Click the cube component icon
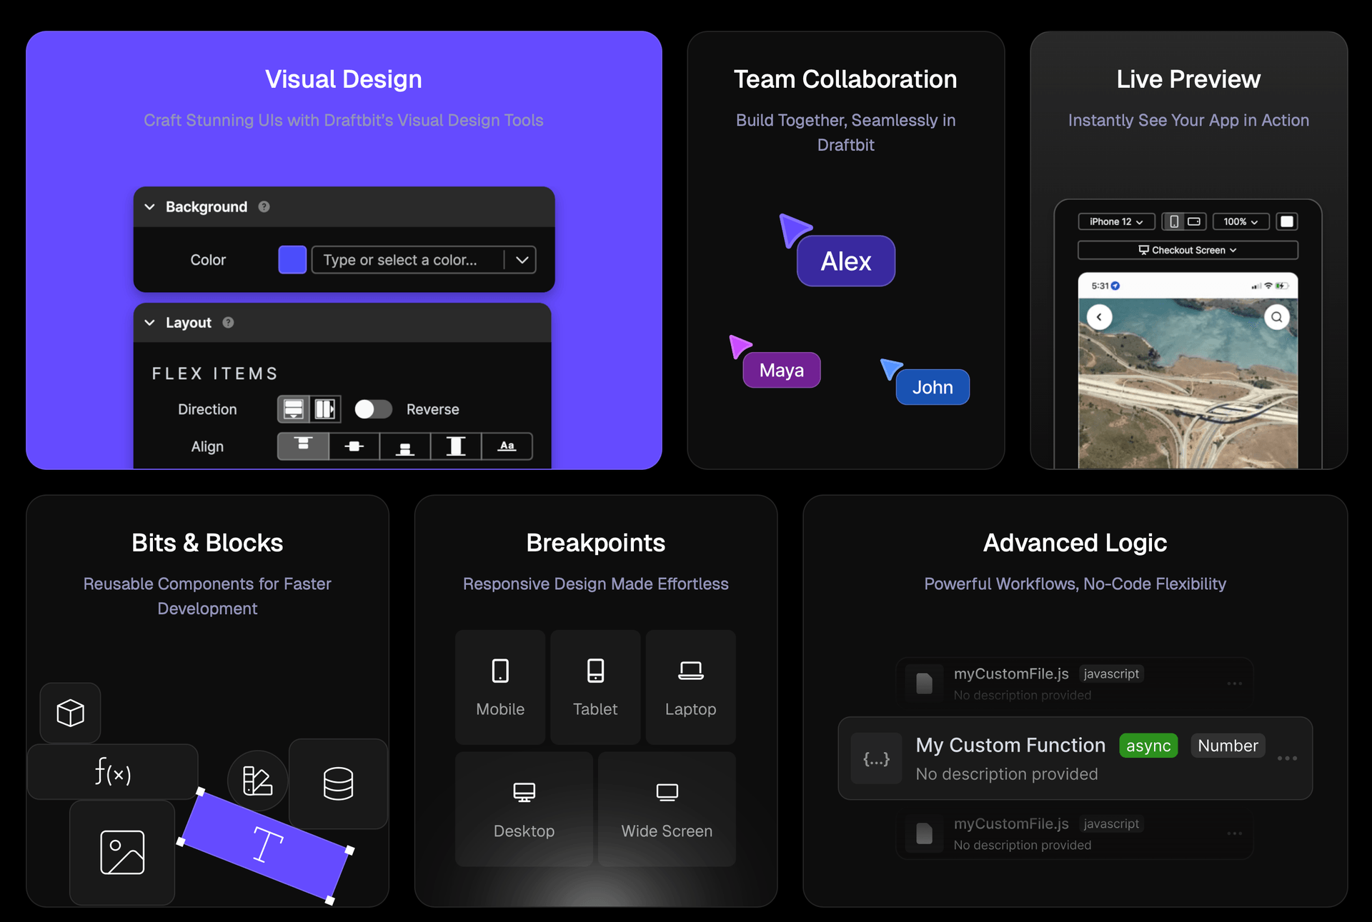1372x922 pixels. click(x=70, y=713)
